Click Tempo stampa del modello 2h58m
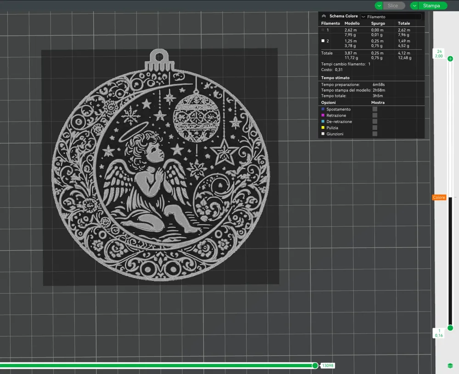The image size is (459, 374). pos(353,90)
